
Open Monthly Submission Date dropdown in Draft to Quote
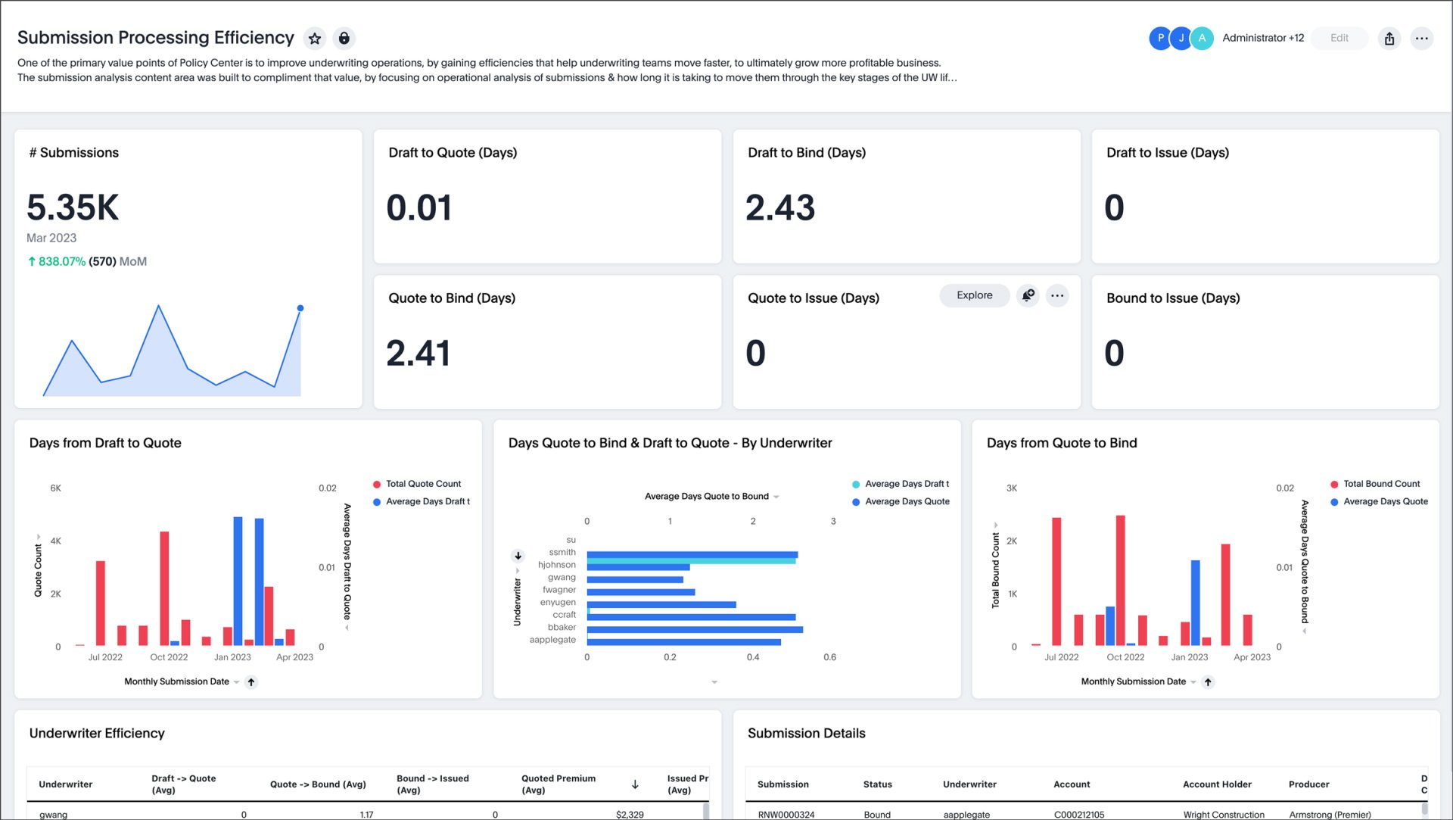pyautogui.click(x=237, y=682)
